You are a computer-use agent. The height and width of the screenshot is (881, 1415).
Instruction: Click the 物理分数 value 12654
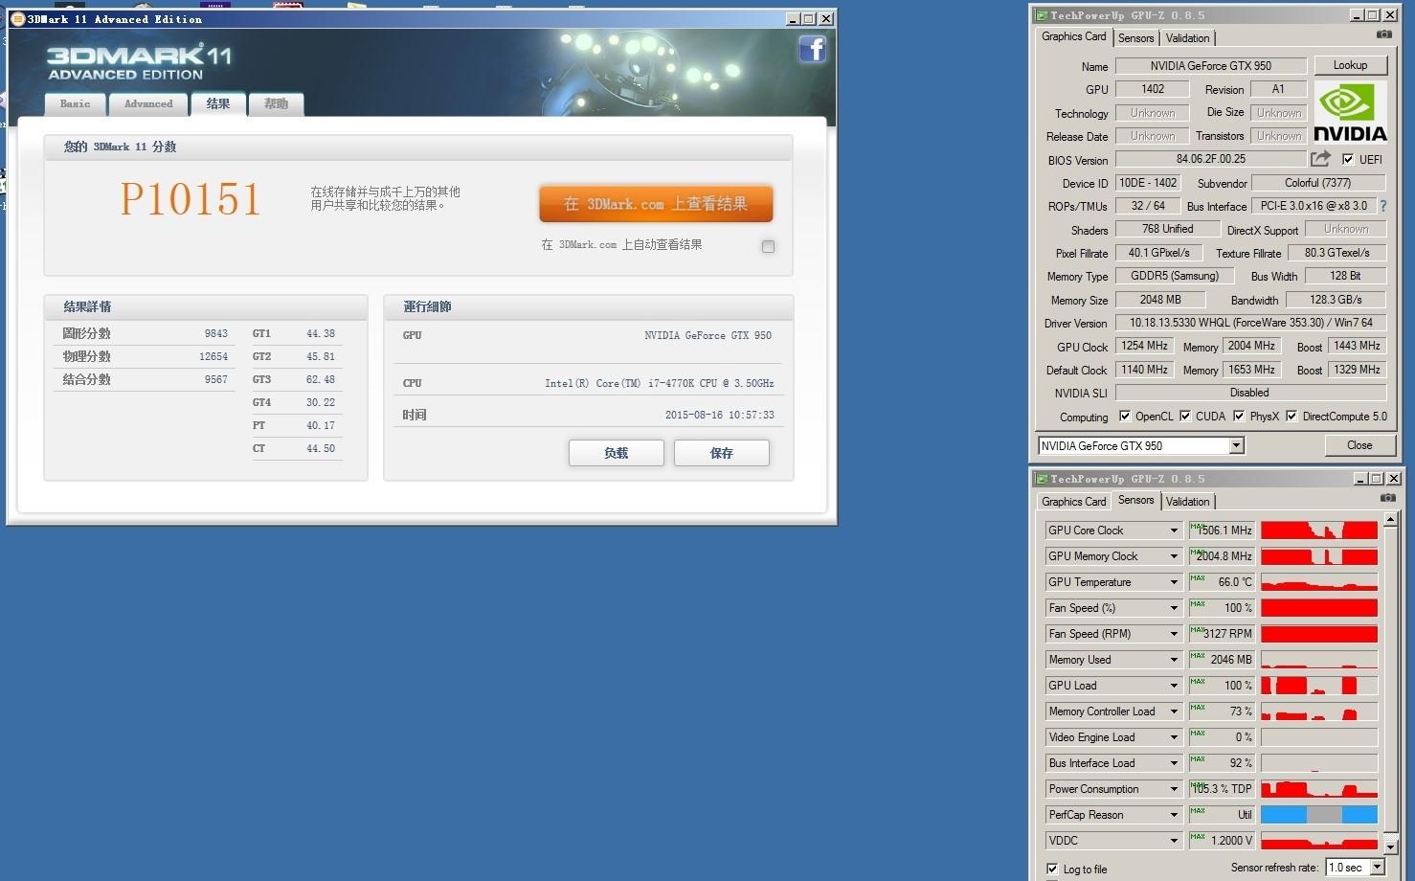coord(213,357)
